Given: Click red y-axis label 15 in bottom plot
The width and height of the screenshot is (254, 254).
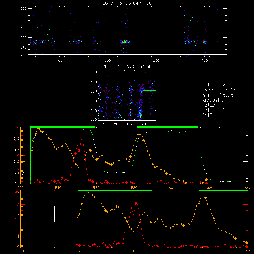Looking at the screenshot, I should [17, 205].
